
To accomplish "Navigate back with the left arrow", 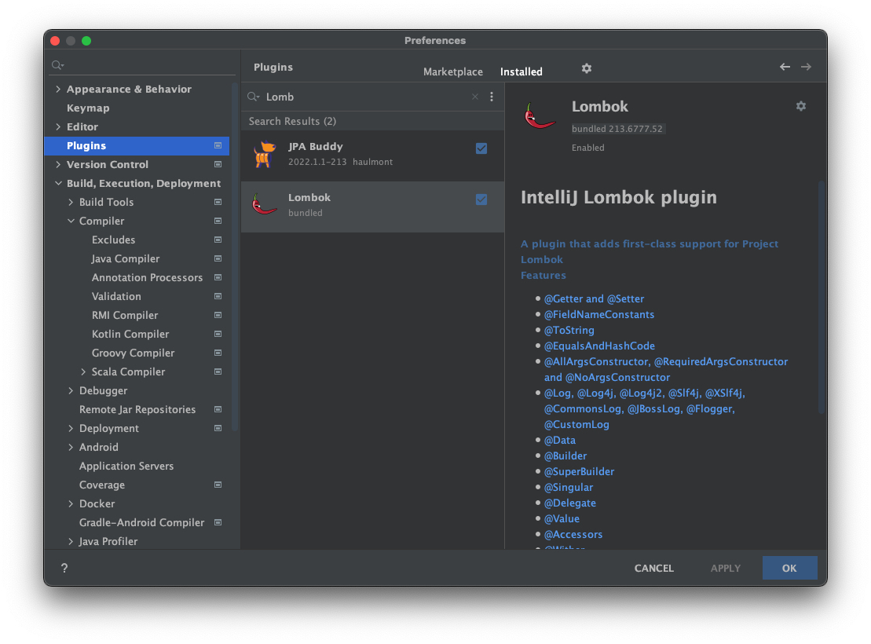I will [x=785, y=67].
